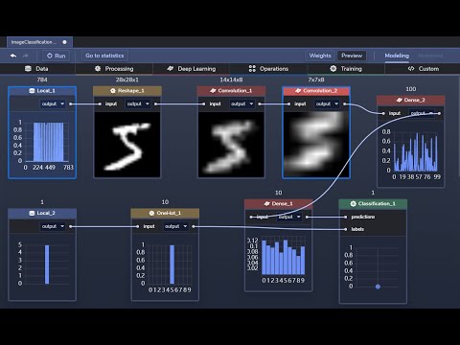Click the Classification_1 node gear icon
460x345 pixels.
353,203
